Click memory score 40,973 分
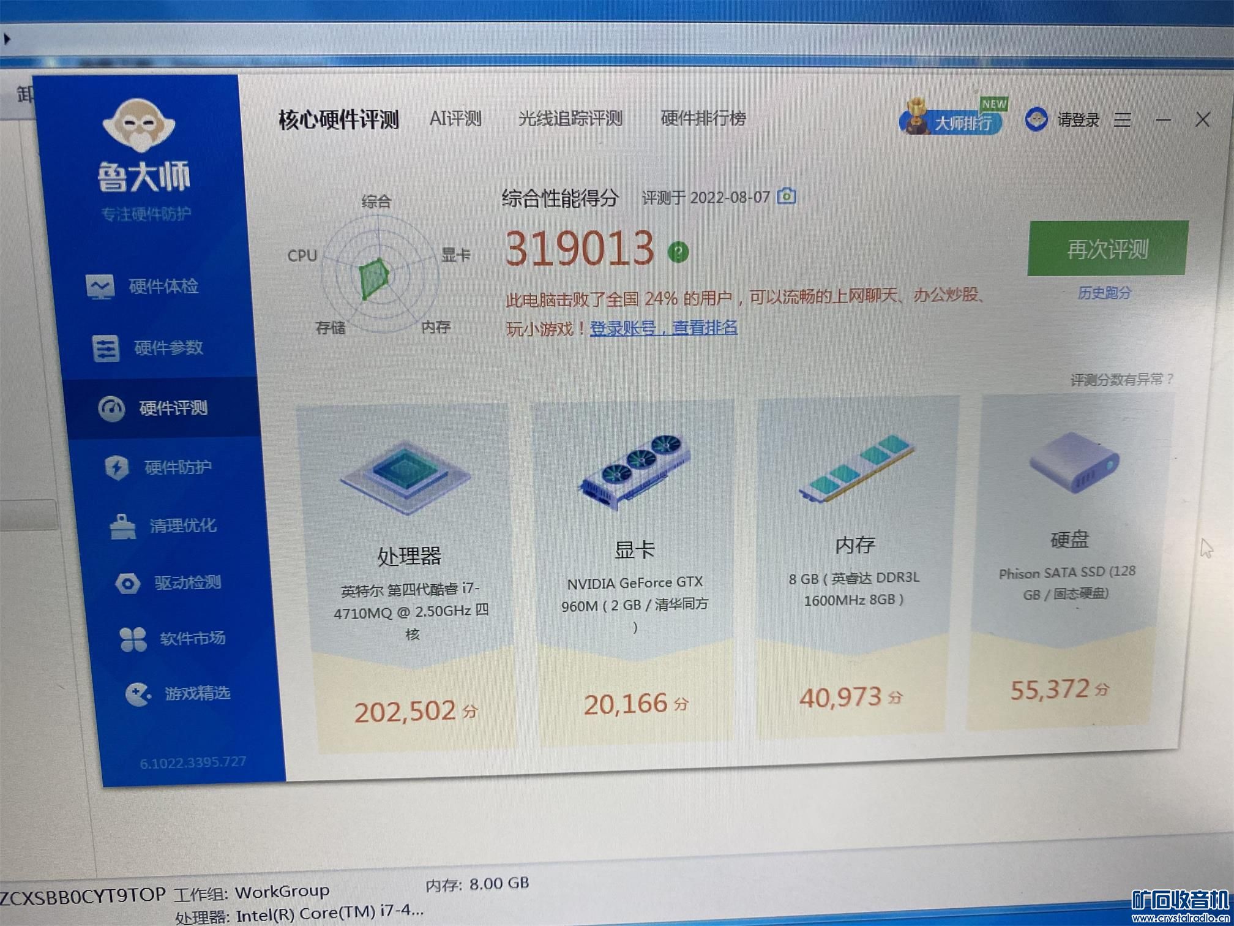The width and height of the screenshot is (1234, 926). click(x=851, y=697)
